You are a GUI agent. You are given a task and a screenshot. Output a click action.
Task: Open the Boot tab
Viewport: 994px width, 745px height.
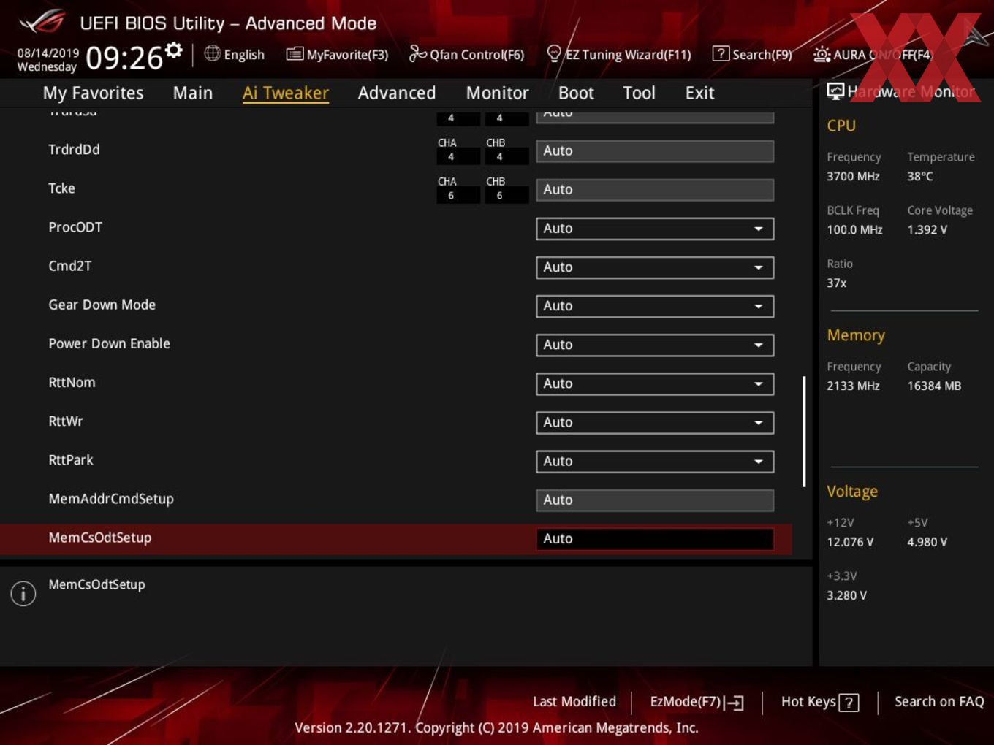576,93
